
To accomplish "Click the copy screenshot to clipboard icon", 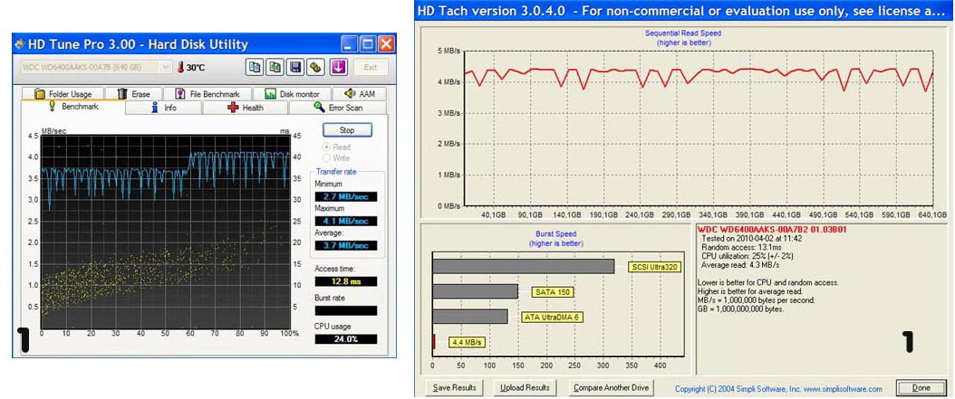I will pyautogui.click(x=275, y=67).
